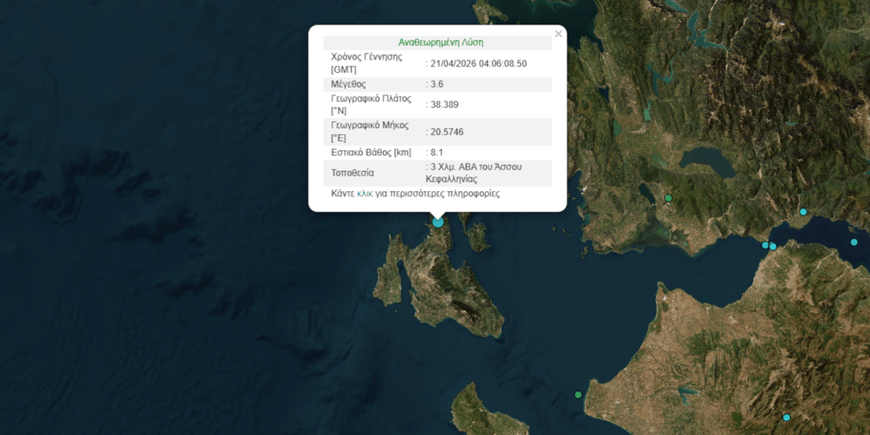Open the "κλικ" link for more information

pyautogui.click(x=365, y=194)
